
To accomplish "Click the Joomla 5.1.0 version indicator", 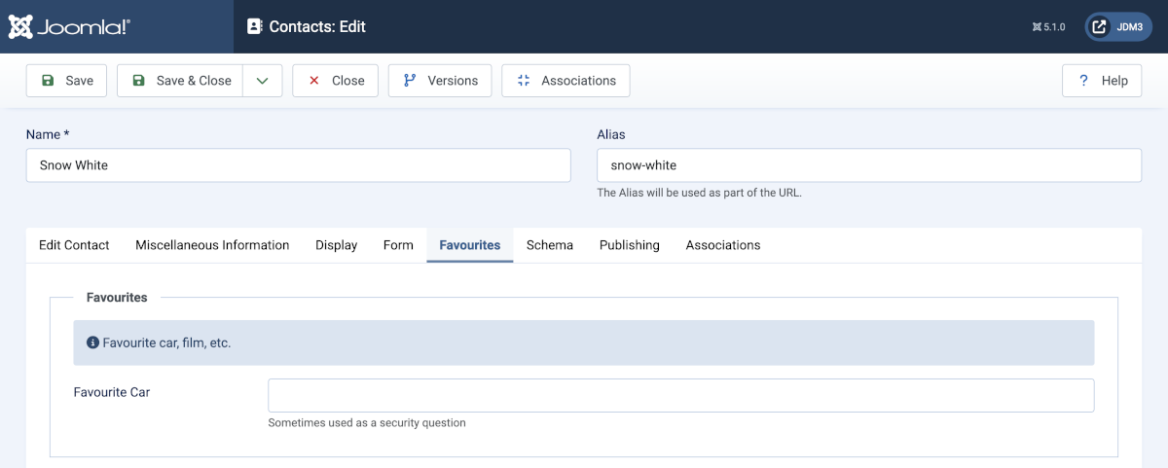I will [x=1048, y=27].
